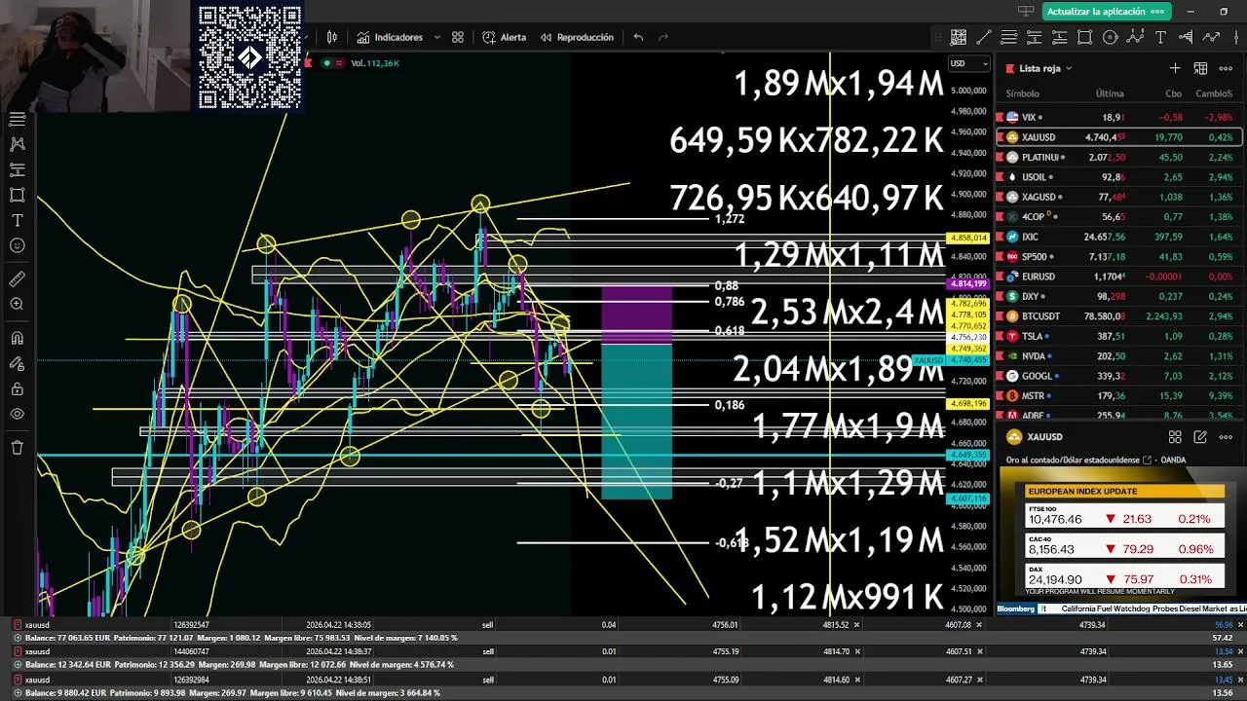Select the trend line tool in top favorites bar
Viewport: 1247px width, 701px height.
984,37
